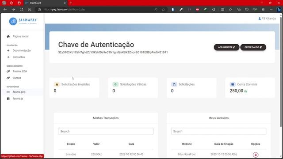Click the 250,00 balance value

pyautogui.click(x=237, y=91)
